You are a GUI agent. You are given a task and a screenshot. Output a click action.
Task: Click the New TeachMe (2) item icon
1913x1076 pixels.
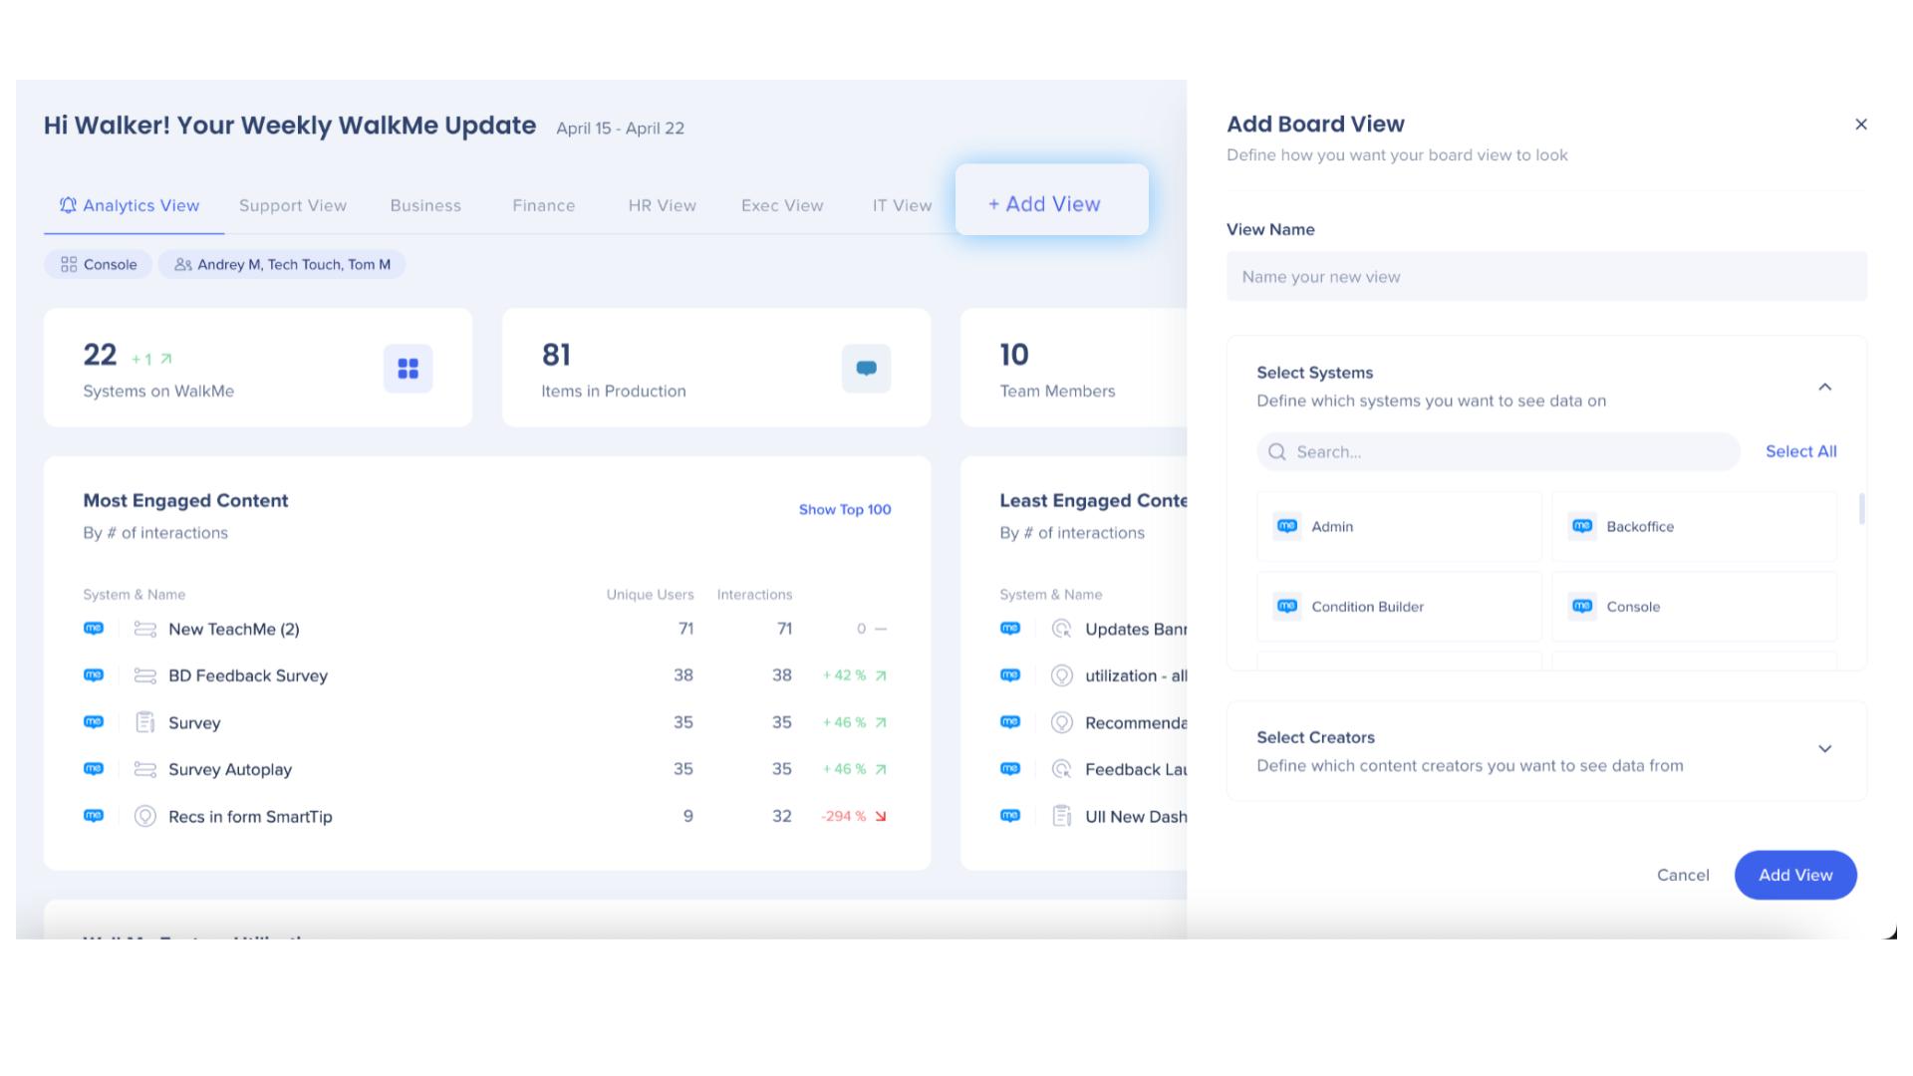click(145, 629)
